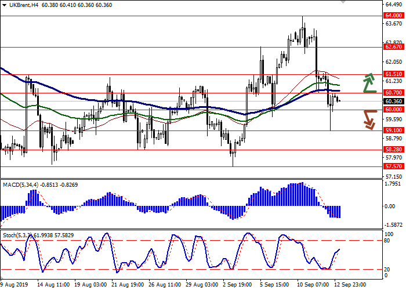Click the 9 Aug 2019 date label
Image resolution: width=406 pixels, height=290 pixels.
(14, 285)
